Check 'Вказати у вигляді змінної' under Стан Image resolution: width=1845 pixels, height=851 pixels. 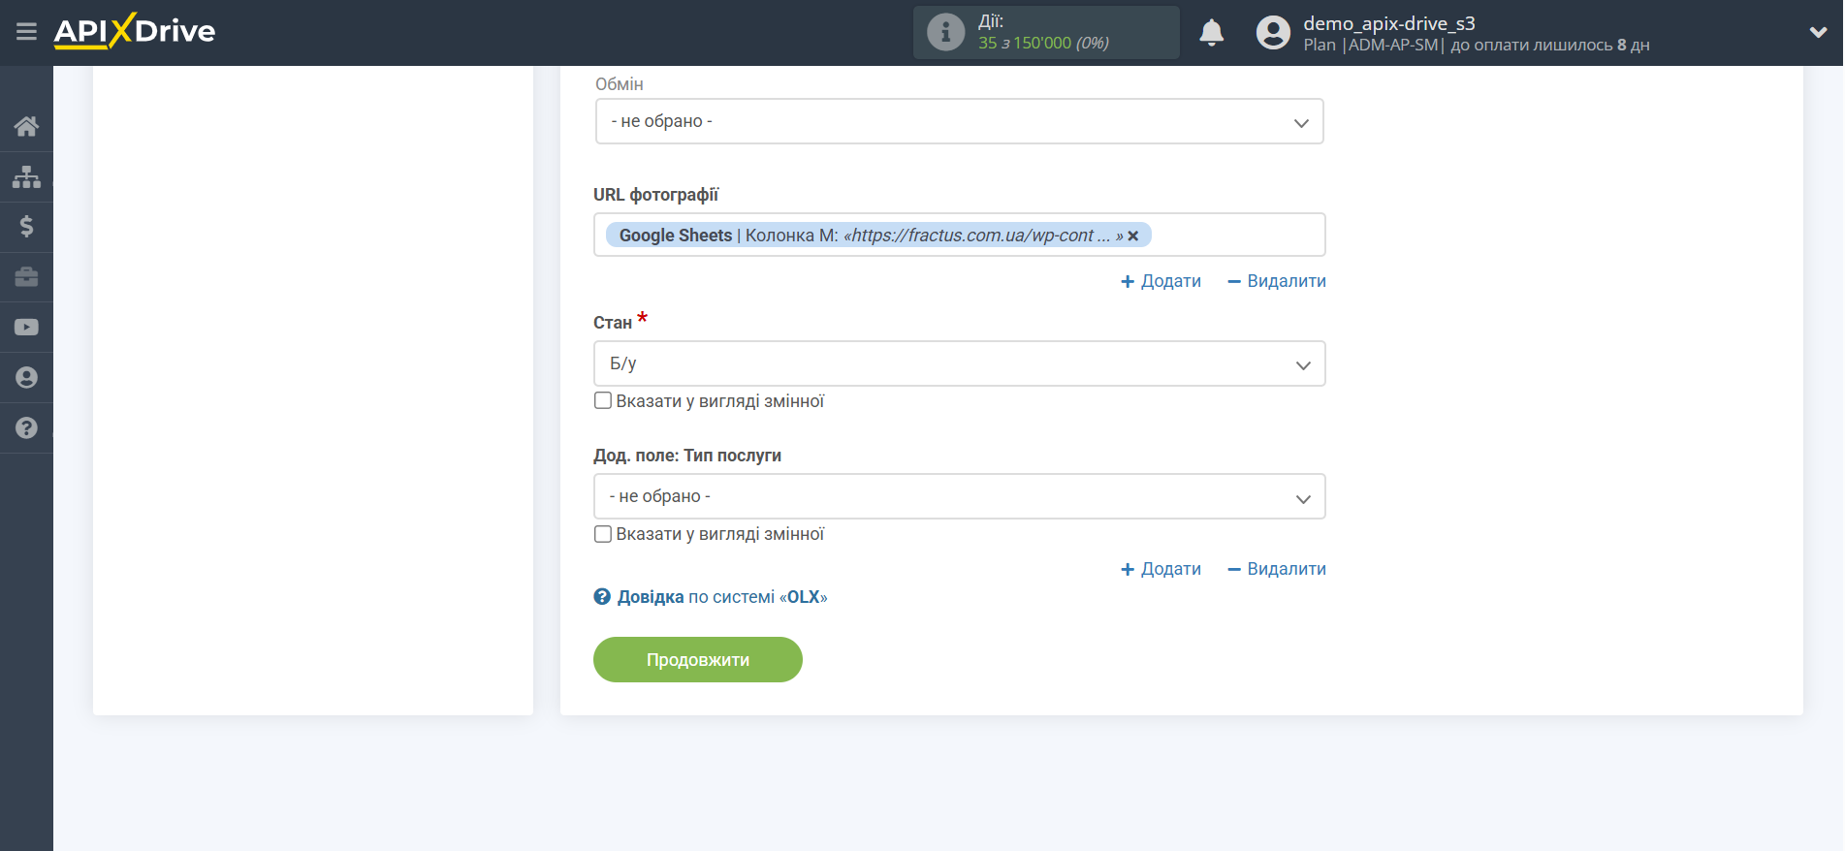(603, 400)
